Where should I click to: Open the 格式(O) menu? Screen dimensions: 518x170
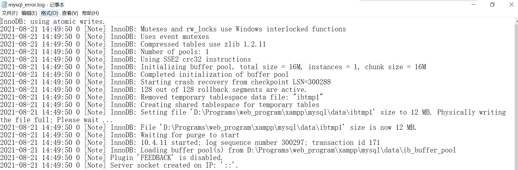click(49, 13)
